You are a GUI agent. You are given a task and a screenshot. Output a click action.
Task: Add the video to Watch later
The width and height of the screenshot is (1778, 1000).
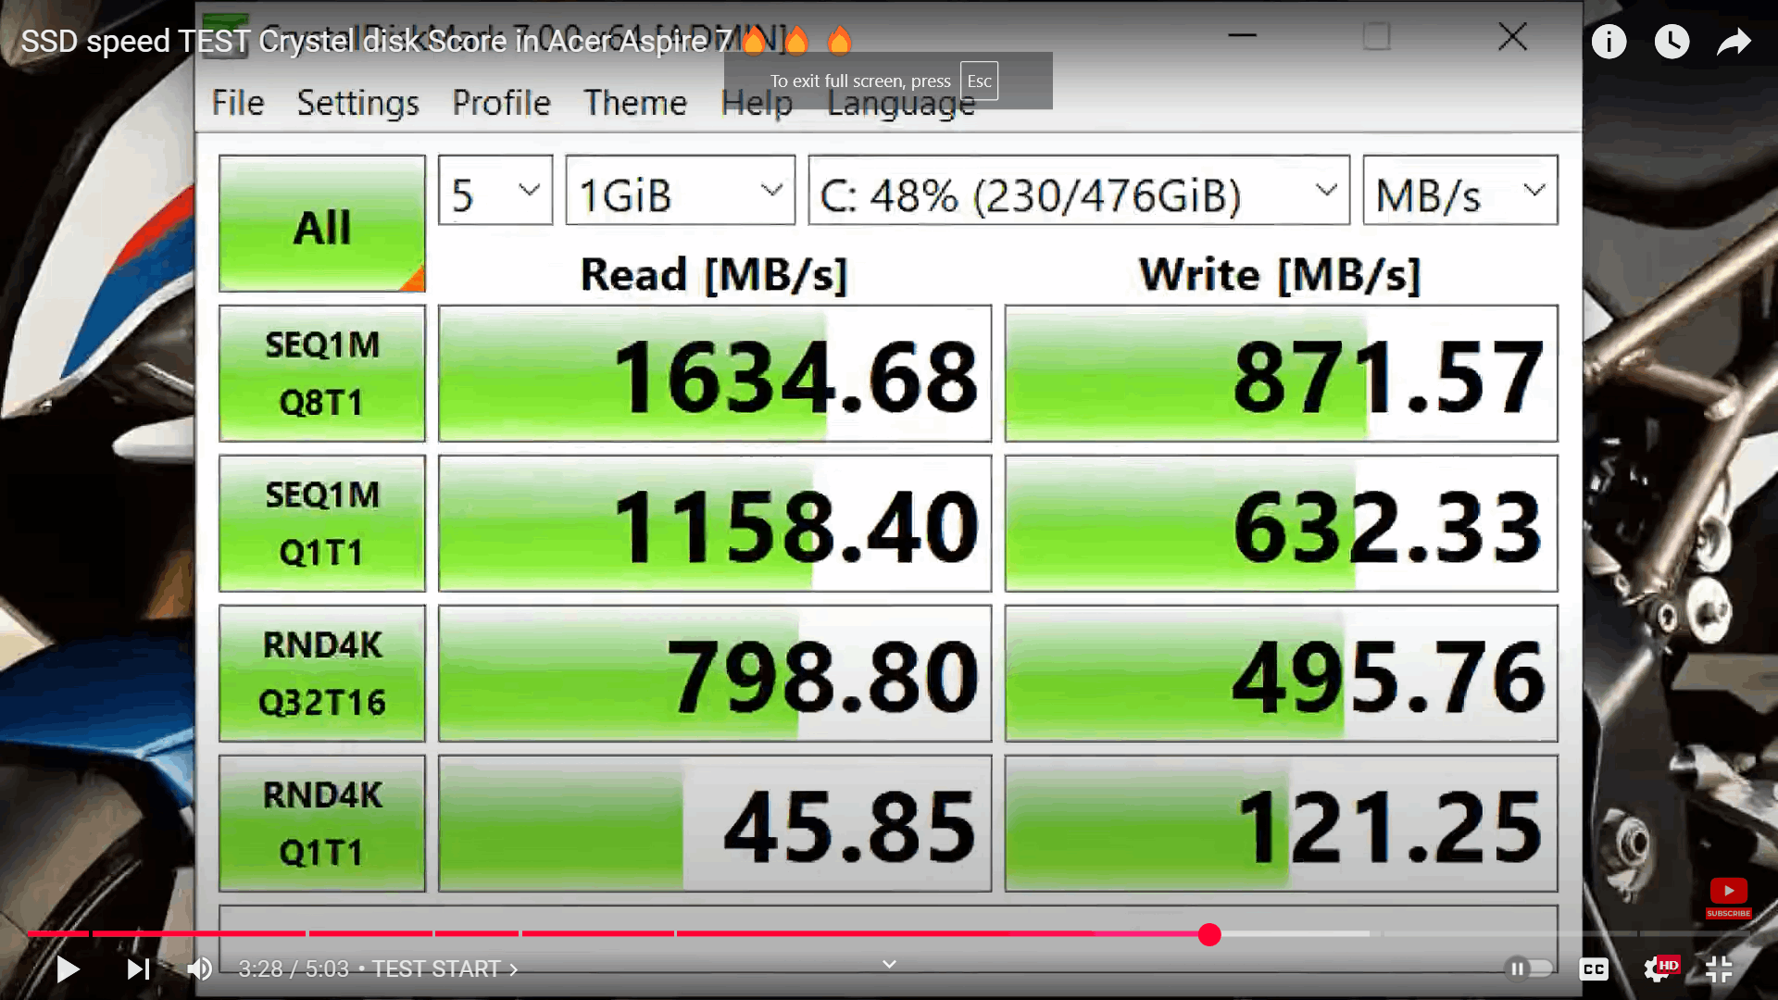click(1672, 42)
